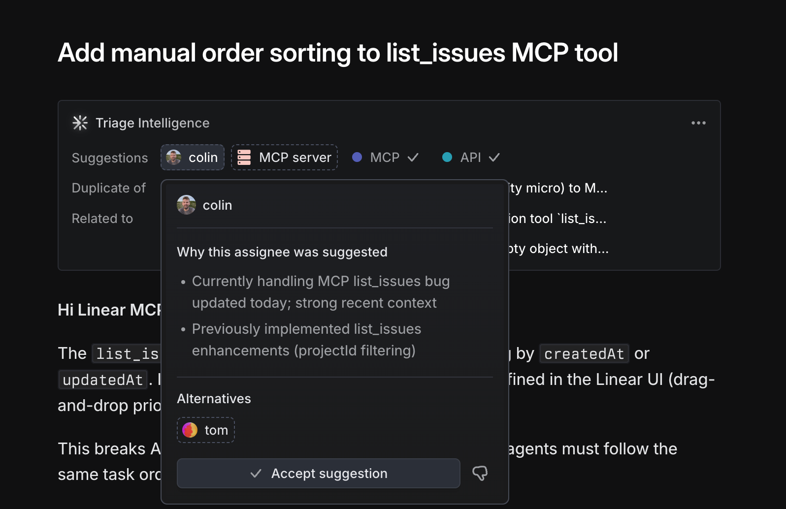Toggle approval of the API label suggestion

pos(494,157)
